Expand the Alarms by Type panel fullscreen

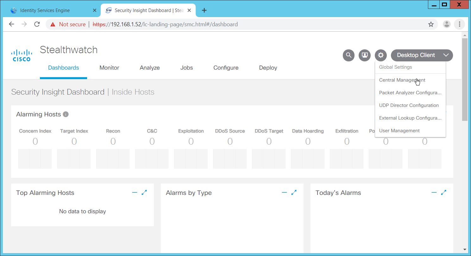(x=294, y=192)
